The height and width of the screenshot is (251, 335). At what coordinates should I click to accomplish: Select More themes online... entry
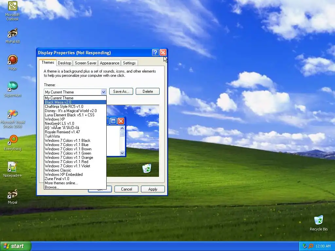[x=75, y=183]
